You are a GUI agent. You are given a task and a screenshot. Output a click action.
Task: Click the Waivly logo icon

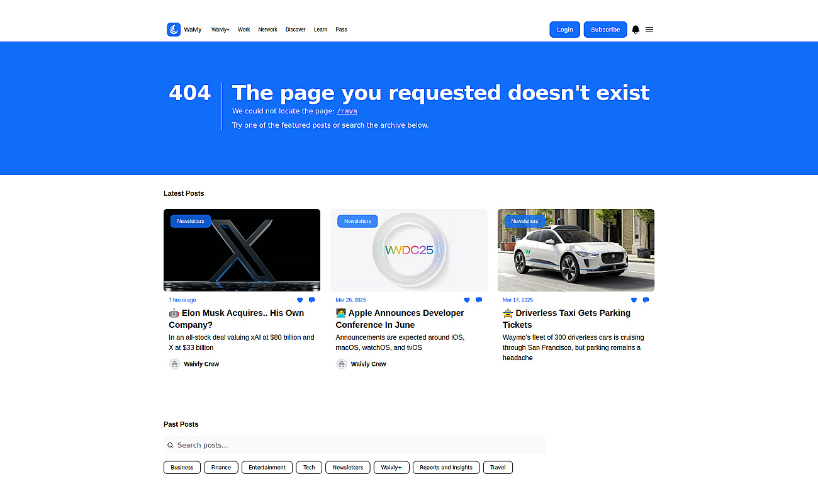tap(174, 30)
